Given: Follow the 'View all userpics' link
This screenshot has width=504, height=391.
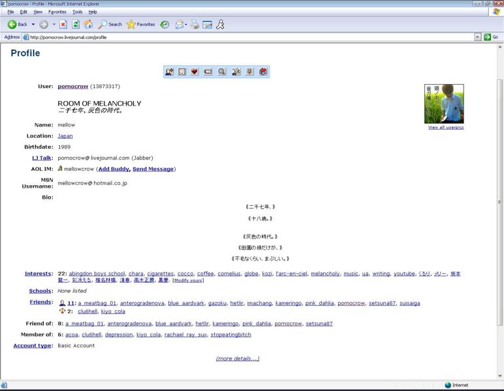Looking at the screenshot, I should pos(445,128).
